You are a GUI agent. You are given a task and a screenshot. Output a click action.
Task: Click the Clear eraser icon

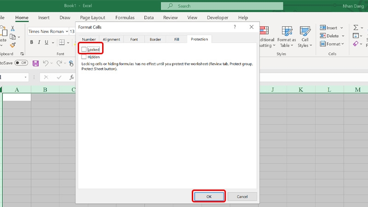356,44
